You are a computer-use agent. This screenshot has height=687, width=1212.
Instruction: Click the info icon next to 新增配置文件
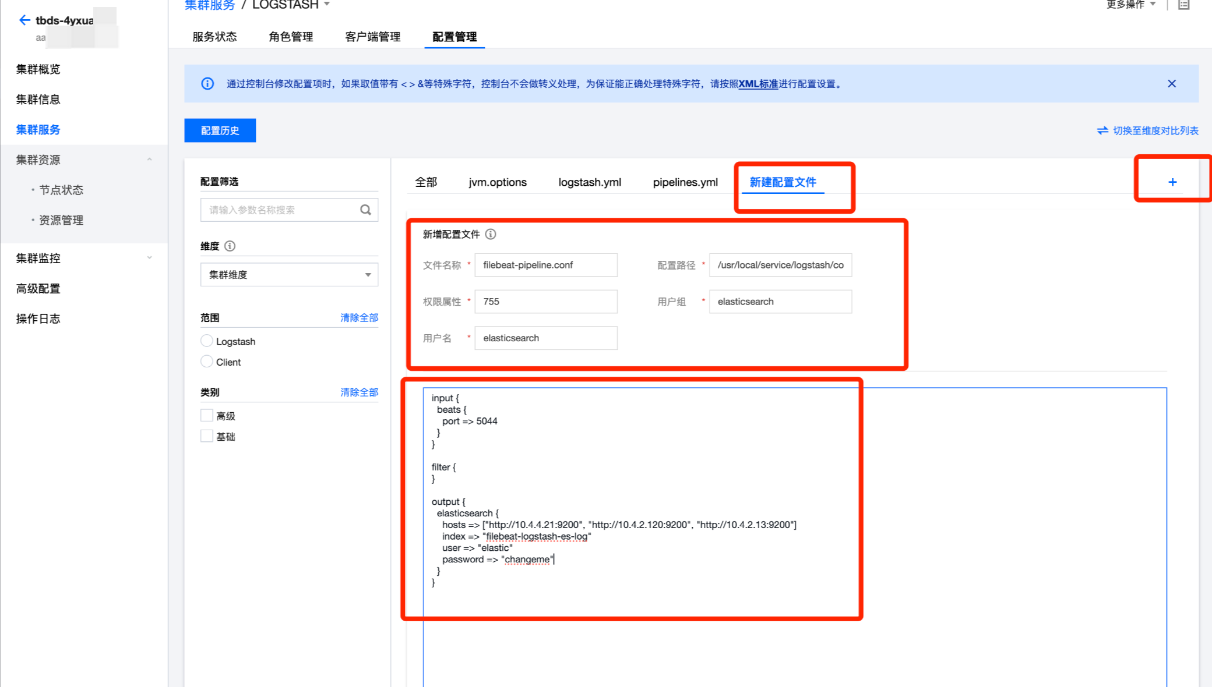click(x=491, y=234)
